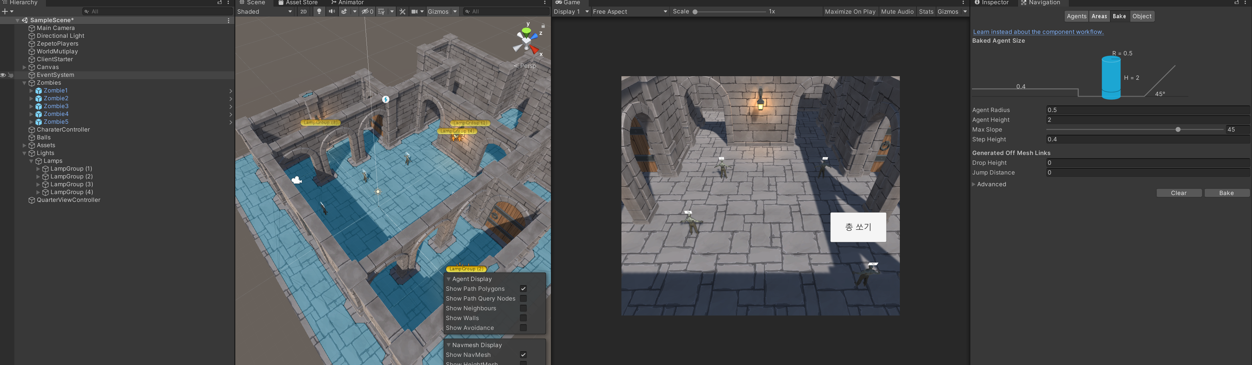The image size is (1252, 365).
Task: Open component tools wrench icon
Action: click(402, 12)
